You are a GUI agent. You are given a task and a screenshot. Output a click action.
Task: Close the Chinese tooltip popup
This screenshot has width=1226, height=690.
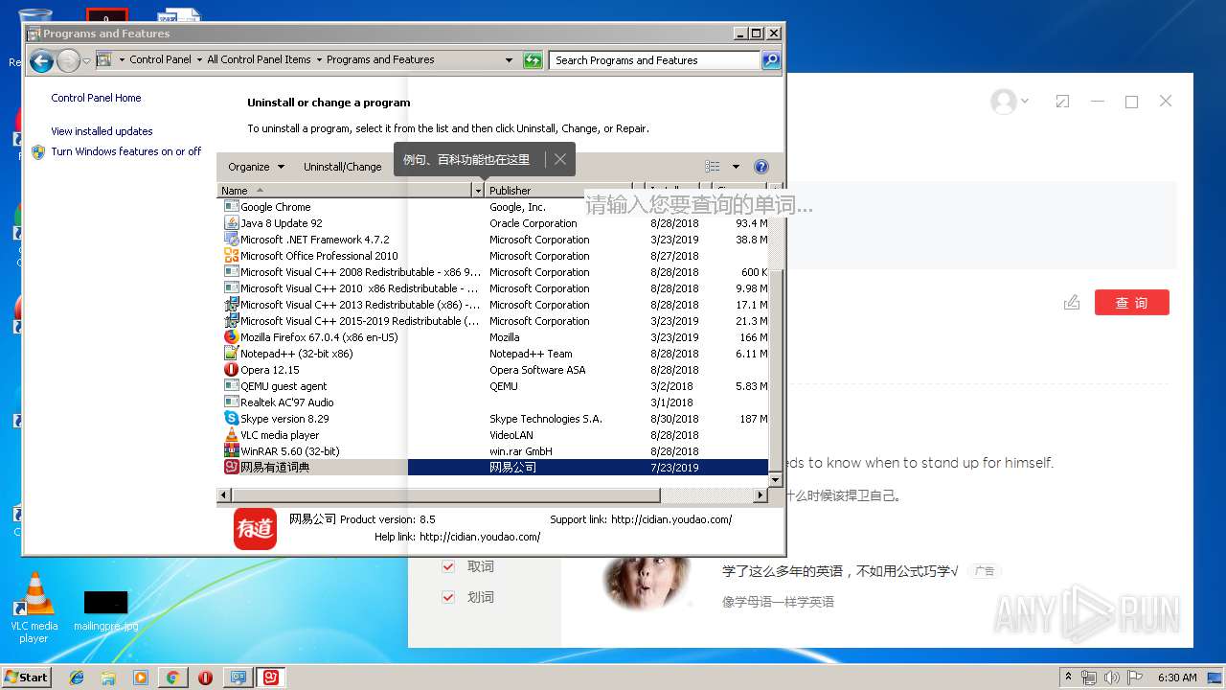pos(560,160)
